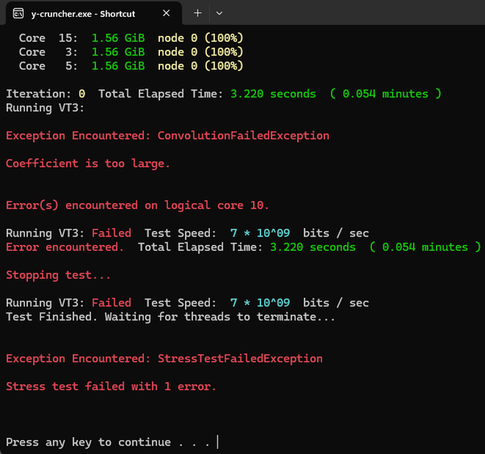Close the y-cruncher.exe - Shortcut tab
Screen dimensions: 485x454
(x=167, y=13)
